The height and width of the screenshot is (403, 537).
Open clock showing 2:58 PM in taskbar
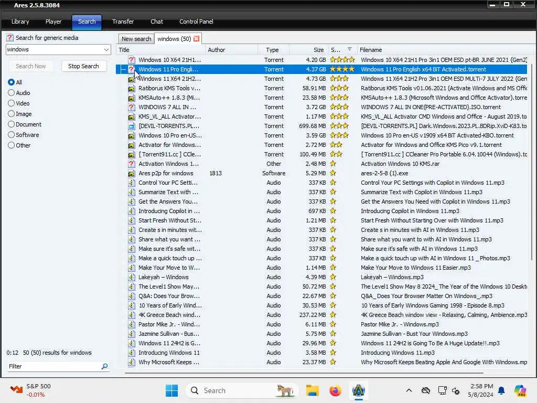481,390
